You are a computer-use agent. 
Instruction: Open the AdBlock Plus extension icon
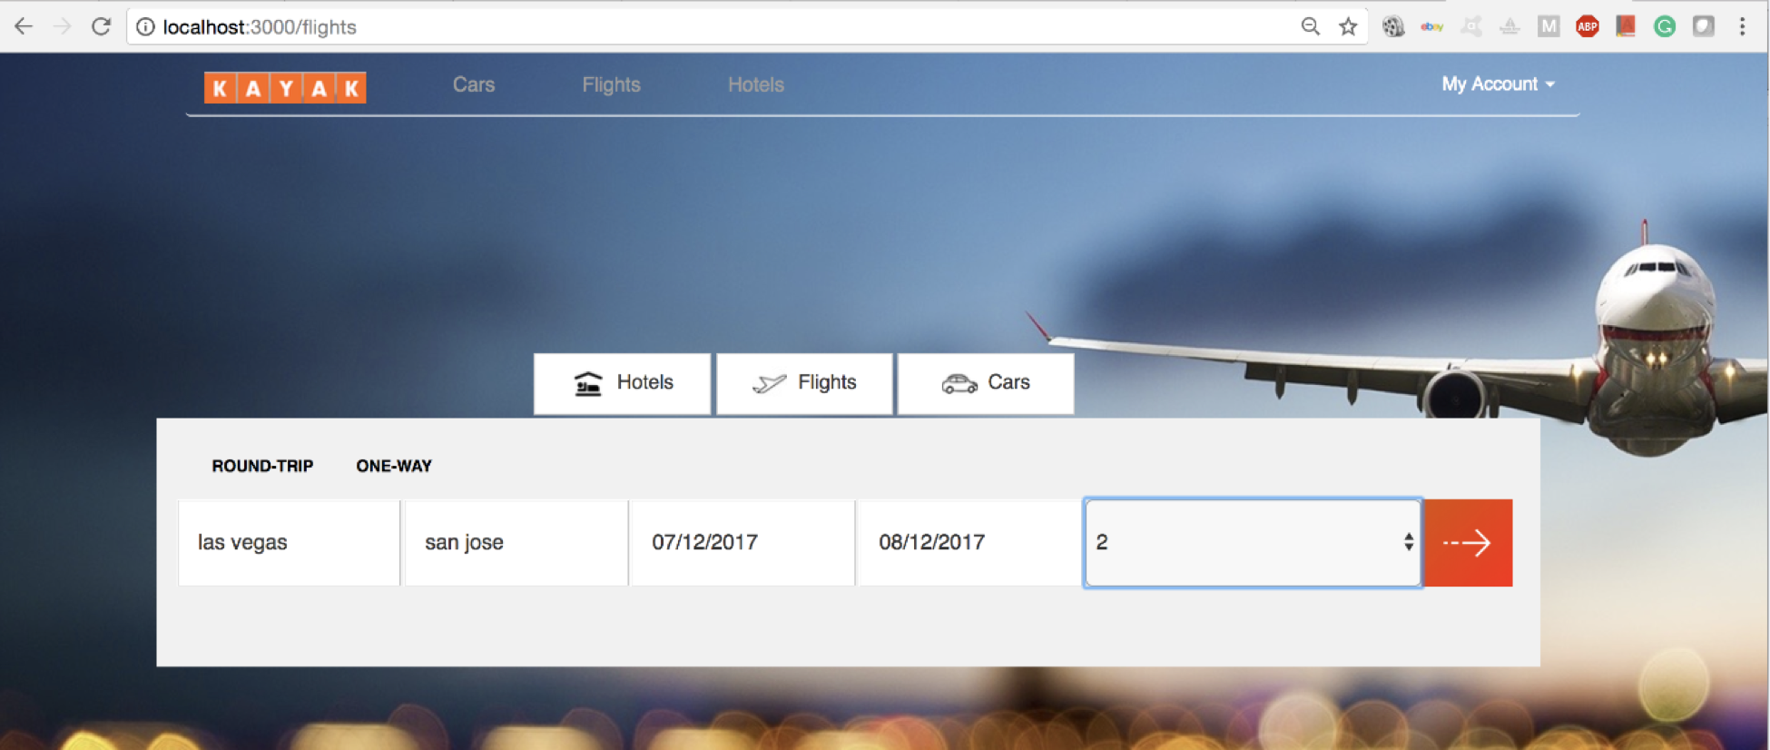[1587, 26]
